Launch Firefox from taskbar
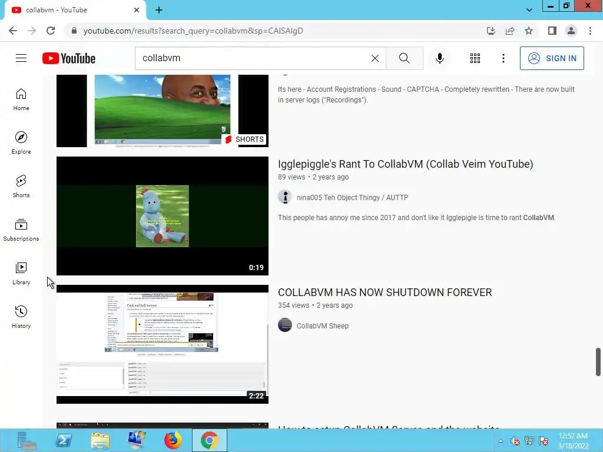Viewport: 603px width, 452px height. [173, 440]
